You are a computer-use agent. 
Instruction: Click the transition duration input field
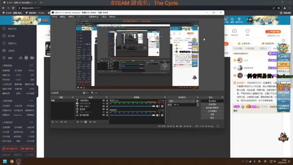coord(184,105)
